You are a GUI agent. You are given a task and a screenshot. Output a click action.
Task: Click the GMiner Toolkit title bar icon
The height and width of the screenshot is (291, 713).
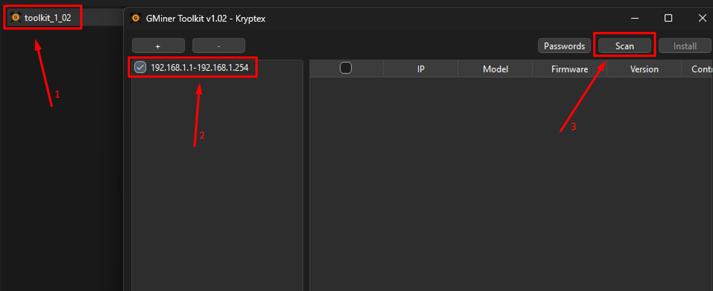point(136,19)
